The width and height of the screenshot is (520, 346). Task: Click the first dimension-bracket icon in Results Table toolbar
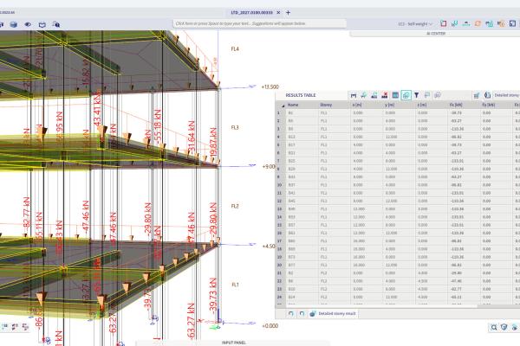point(354,95)
